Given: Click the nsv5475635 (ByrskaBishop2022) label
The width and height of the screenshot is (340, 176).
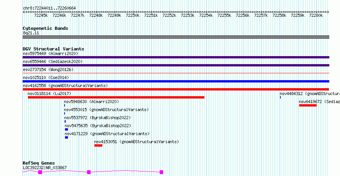Looking at the screenshot, I should [x=98, y=126].
